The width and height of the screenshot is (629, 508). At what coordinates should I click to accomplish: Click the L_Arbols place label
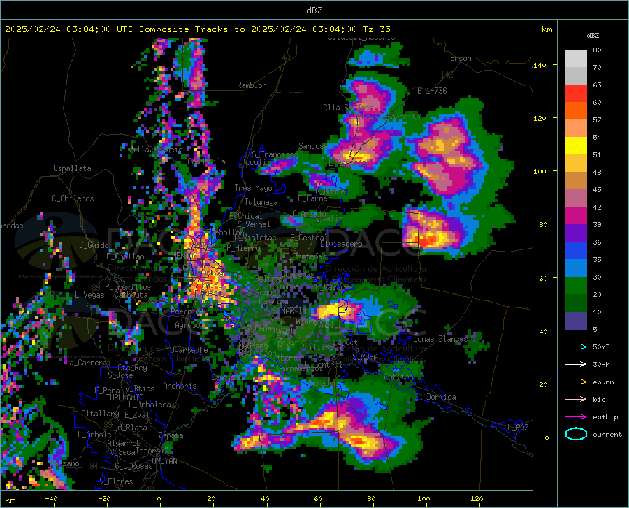[x=94, y=435]
